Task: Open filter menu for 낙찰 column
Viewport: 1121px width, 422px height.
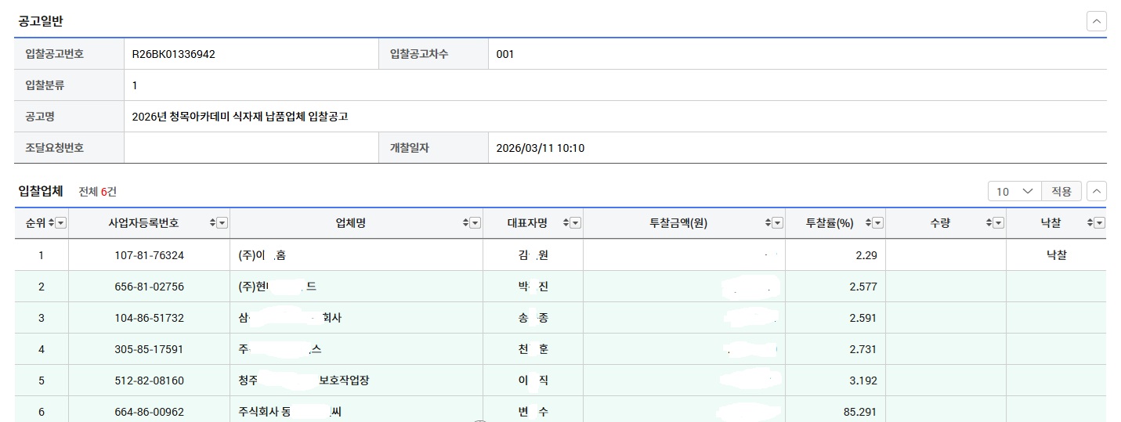Action: (x=1100, y=223)
